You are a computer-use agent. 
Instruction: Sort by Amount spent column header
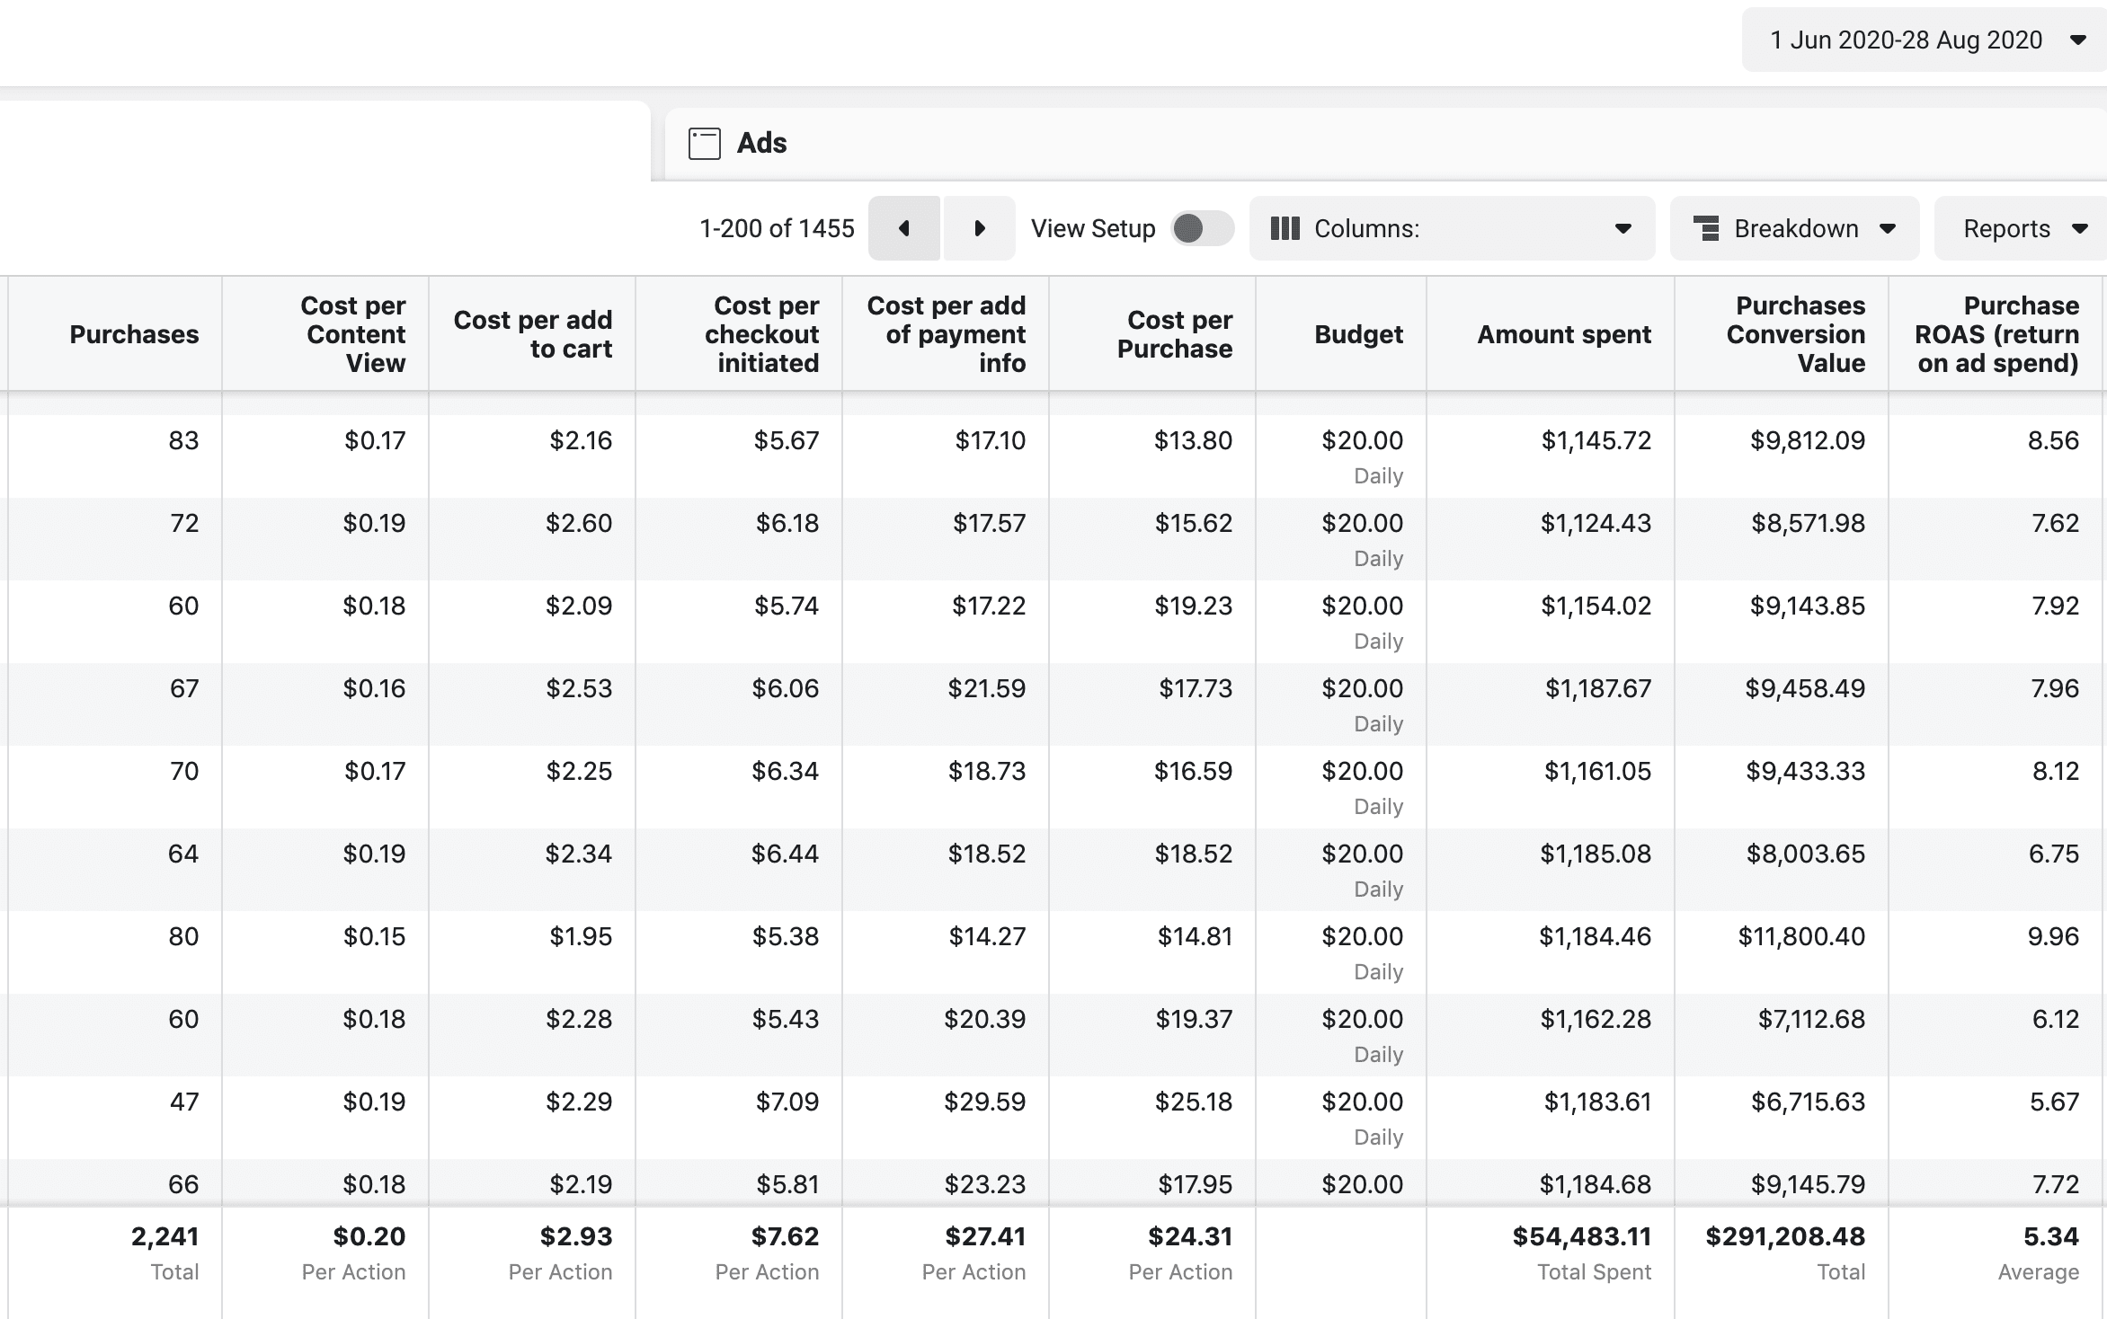coord(1563,334)
